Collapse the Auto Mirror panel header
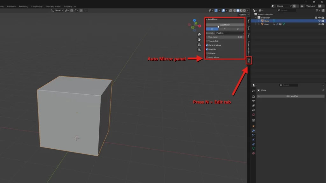Viewport: 326px width, 183px height. 212,19
